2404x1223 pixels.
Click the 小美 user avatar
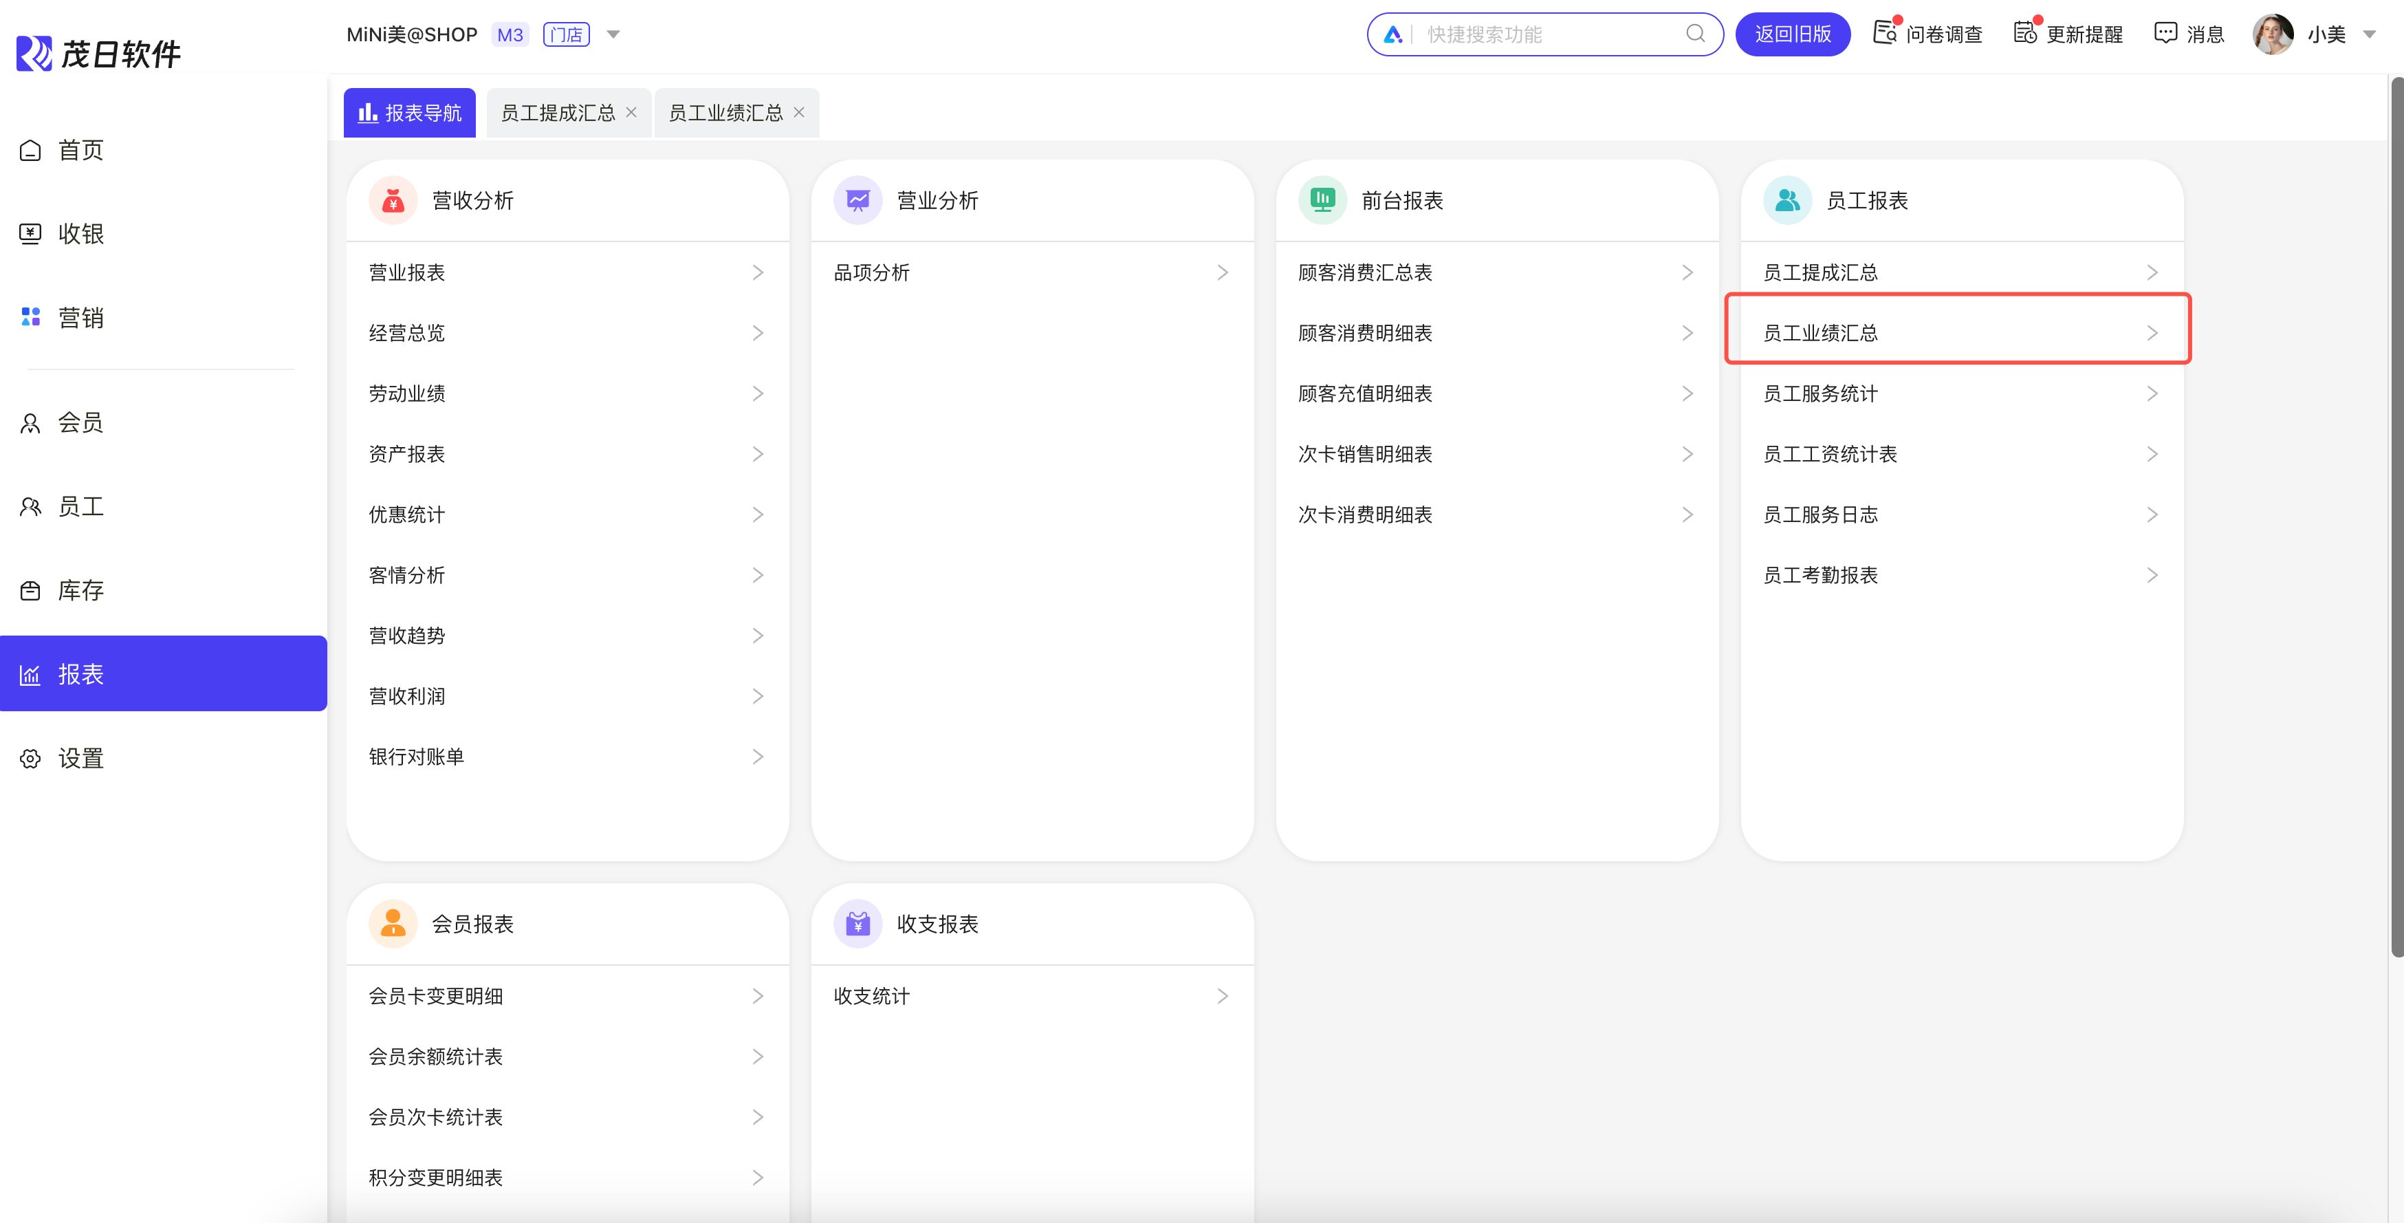(2273, 34)
